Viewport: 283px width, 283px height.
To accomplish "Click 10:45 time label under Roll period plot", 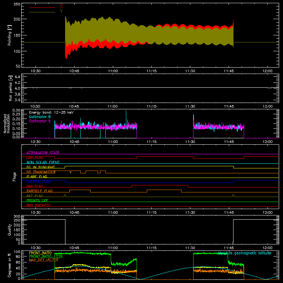I will click(x=74, y=106).
